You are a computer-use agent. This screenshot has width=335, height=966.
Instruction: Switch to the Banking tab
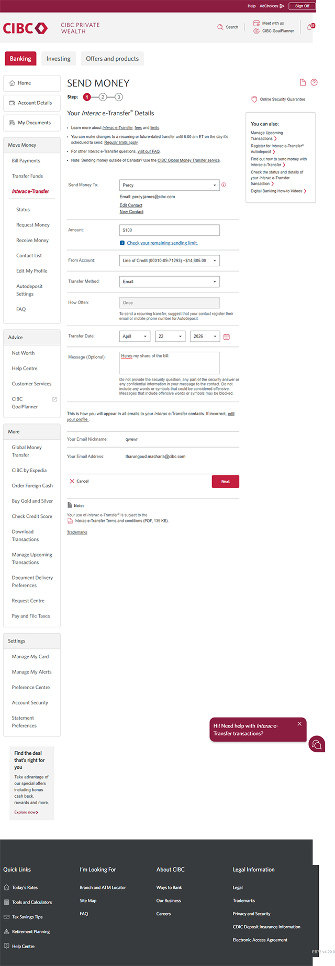pyautogui.click(x=20, y=59)
